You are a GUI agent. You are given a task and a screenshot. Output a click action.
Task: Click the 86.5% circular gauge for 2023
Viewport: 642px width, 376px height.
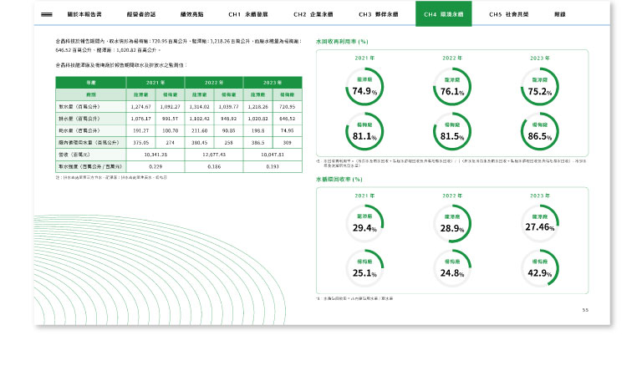point(540,134)
